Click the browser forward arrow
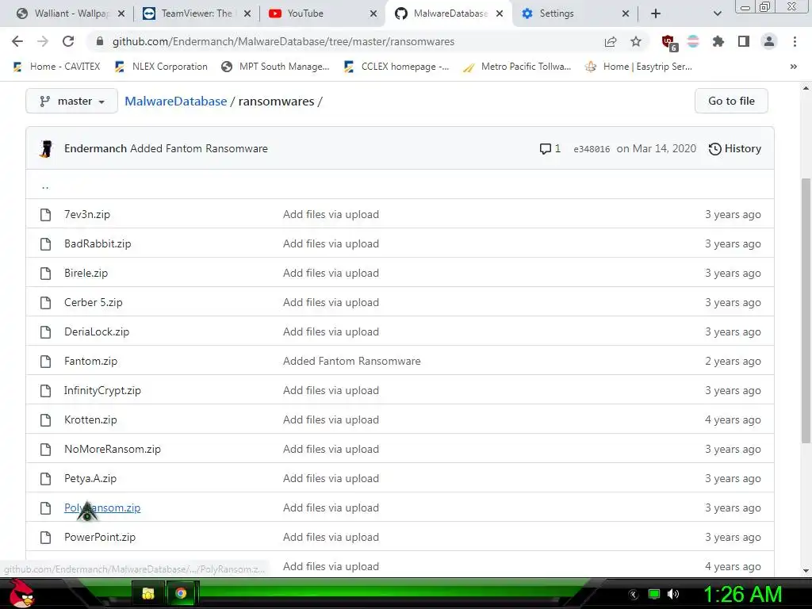812x609 pixels. (x=43, y=41)
